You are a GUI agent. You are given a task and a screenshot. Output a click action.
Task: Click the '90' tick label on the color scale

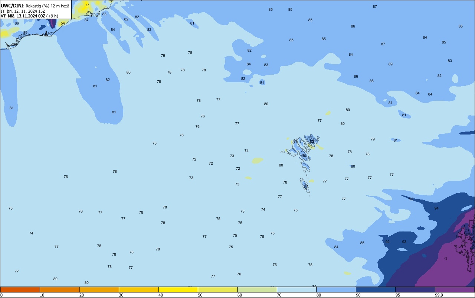(x=358, y=295)
